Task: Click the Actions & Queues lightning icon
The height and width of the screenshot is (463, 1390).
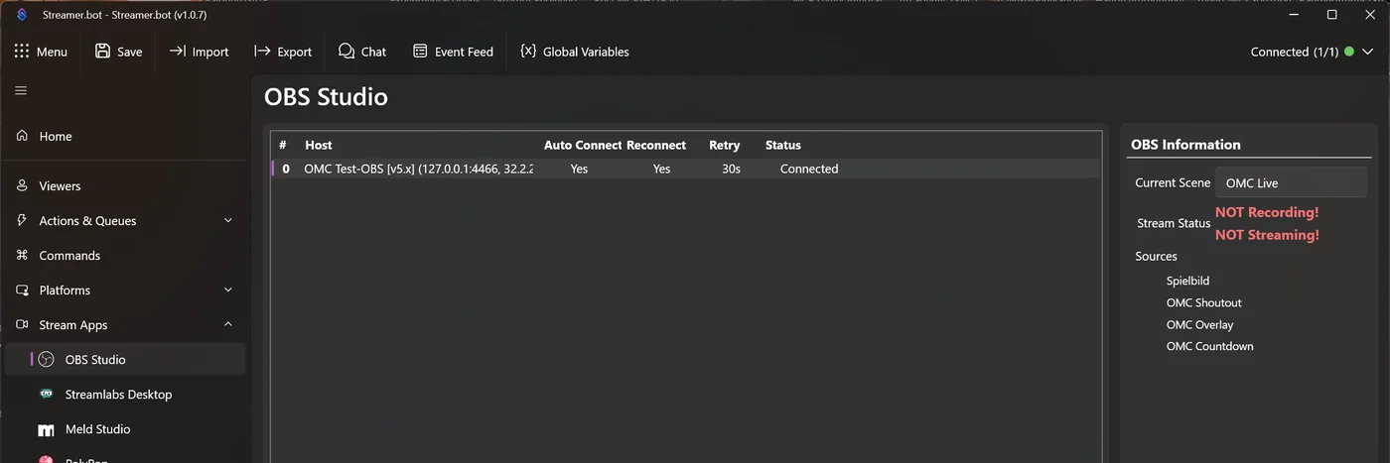Action: click(x=22, y=220)
